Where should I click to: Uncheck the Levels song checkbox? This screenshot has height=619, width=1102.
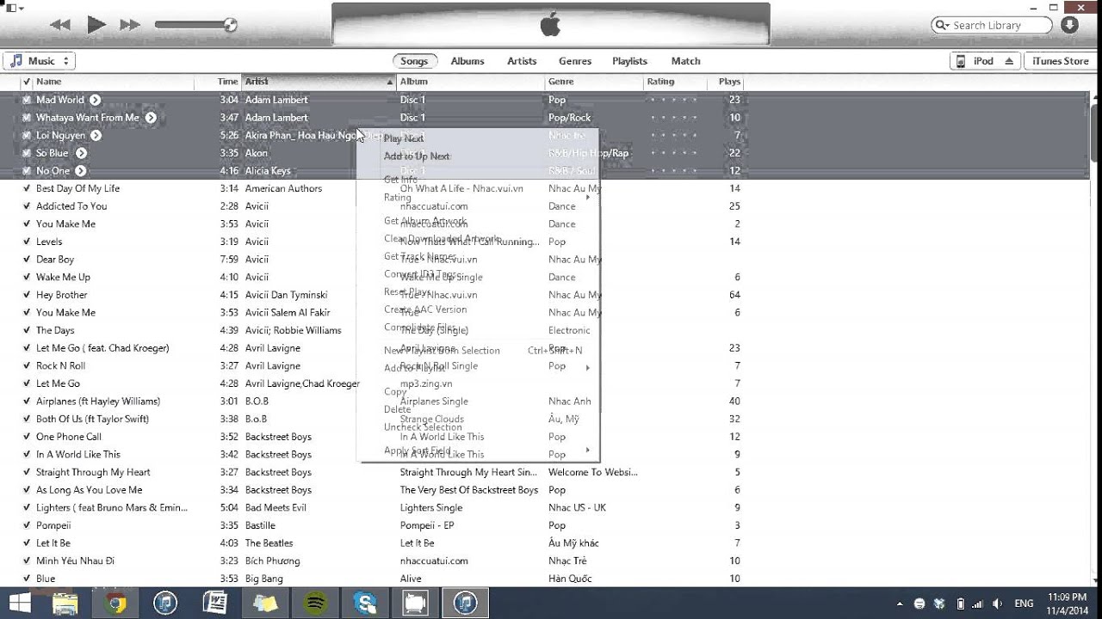pyautogui.click(x=27, y=242)
